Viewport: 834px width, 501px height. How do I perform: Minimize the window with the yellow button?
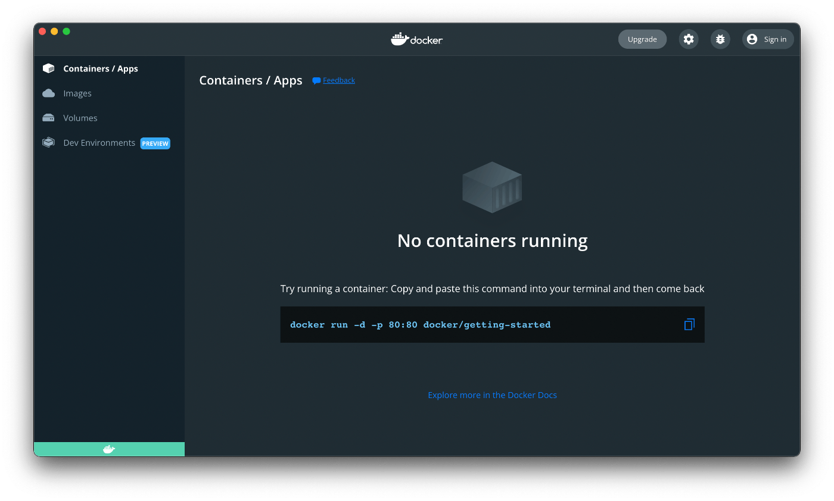(54, 32)
